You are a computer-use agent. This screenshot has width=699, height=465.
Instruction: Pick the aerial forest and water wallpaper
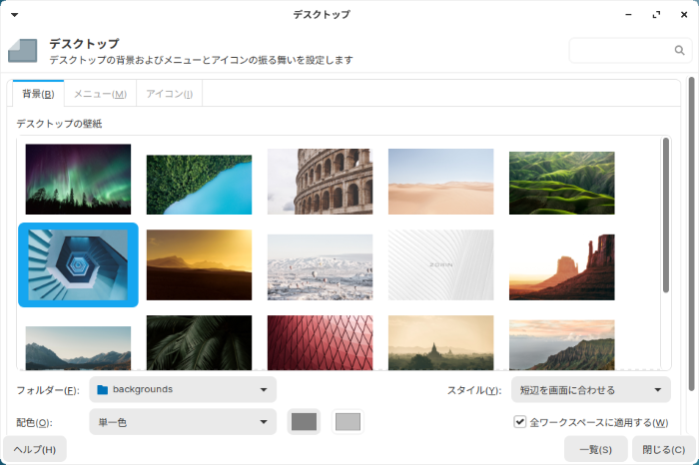(x=199, y=185)
